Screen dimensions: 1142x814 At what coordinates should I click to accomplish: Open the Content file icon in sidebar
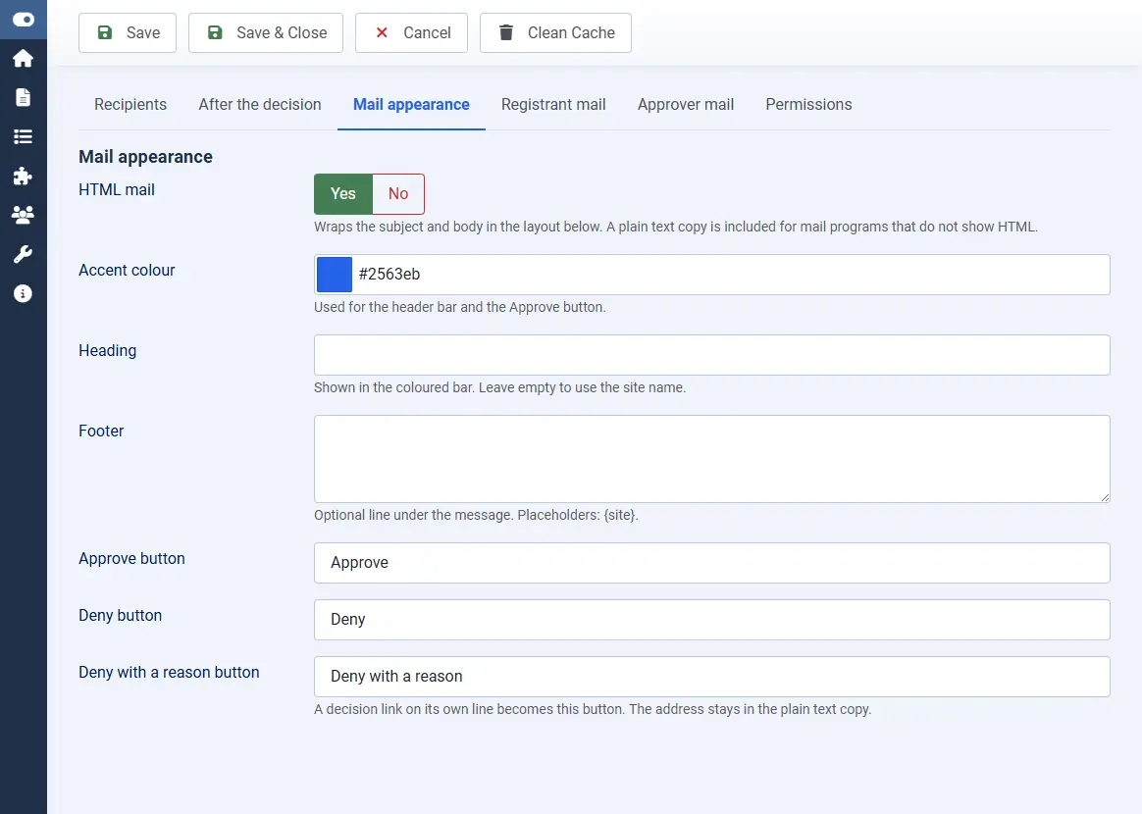(x=24, y=97)
